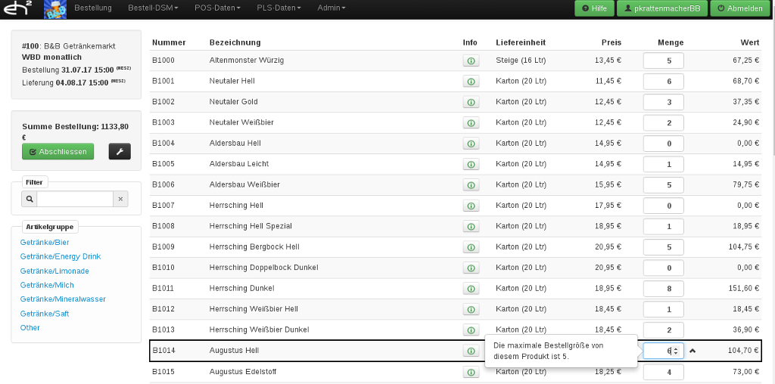
Task: Show info for Neutaler Gold
Action: coord(471,102)
